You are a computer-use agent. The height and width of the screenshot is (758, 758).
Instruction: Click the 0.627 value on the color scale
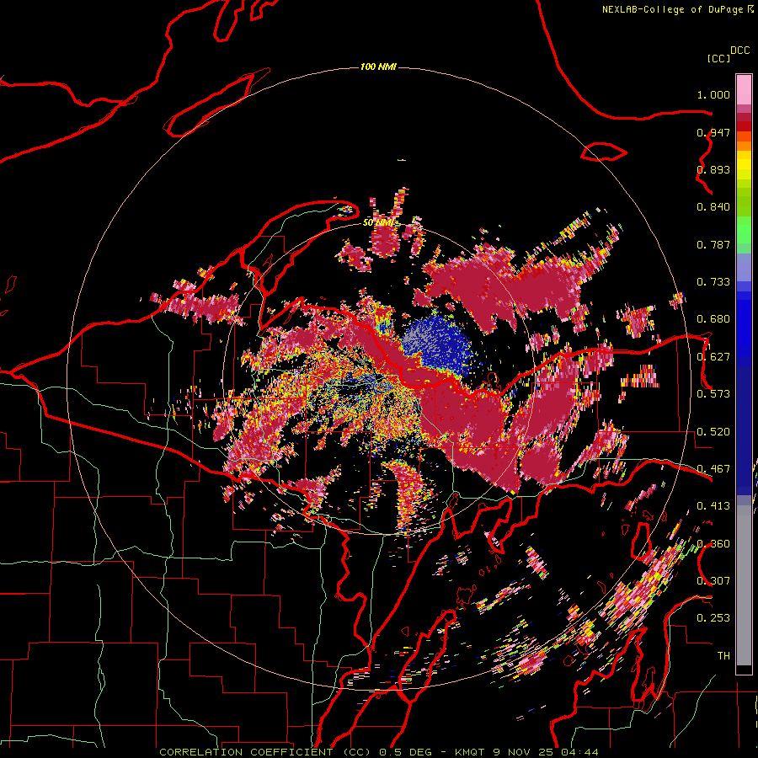click(x=713, y=357)
